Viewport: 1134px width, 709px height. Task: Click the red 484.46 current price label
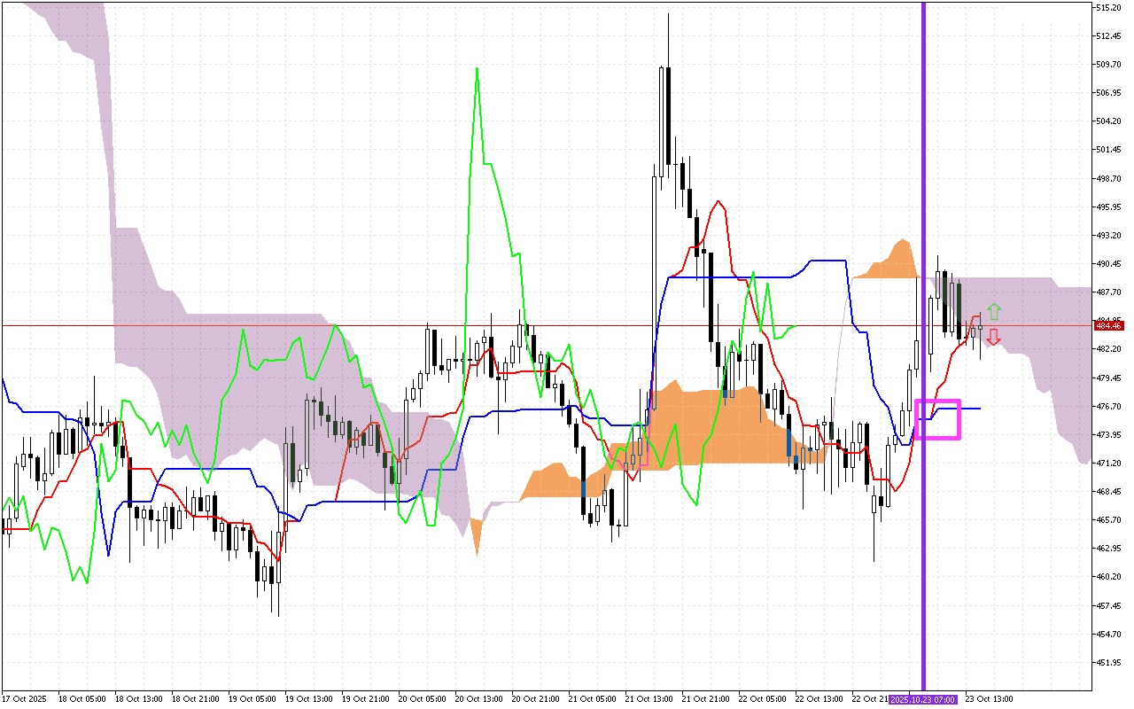point(1109,326)
